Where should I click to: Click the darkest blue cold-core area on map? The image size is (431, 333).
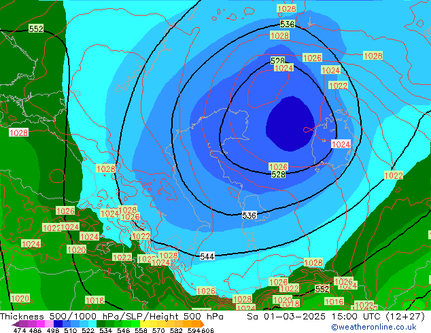290,124
